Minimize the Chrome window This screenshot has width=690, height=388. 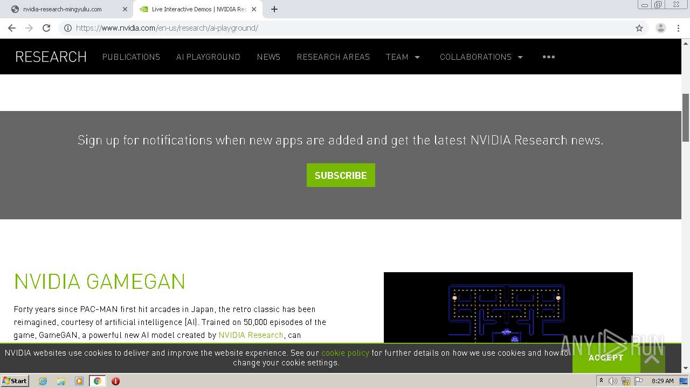(645, 5)
